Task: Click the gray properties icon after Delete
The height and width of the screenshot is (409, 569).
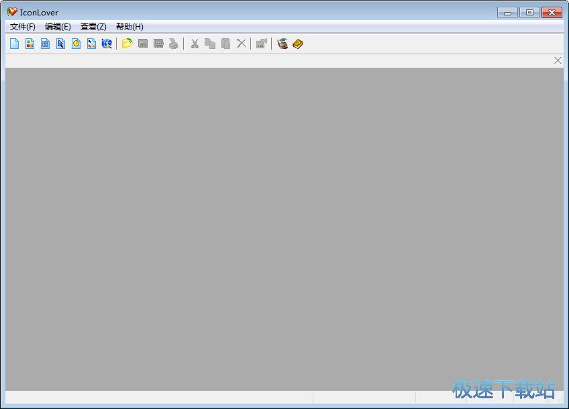Action: pyautogui.click(x=262, y=44)
